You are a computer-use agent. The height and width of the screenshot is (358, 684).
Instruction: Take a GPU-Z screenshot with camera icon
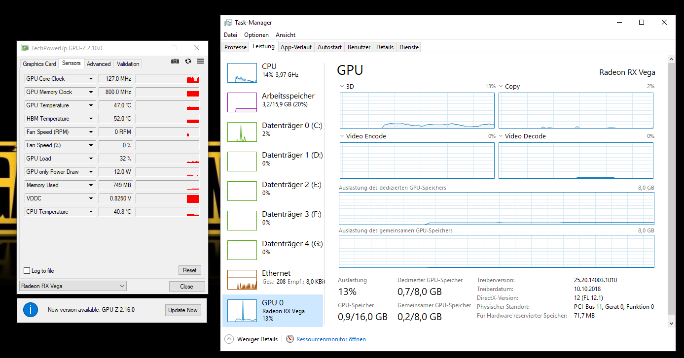point(175,61)
